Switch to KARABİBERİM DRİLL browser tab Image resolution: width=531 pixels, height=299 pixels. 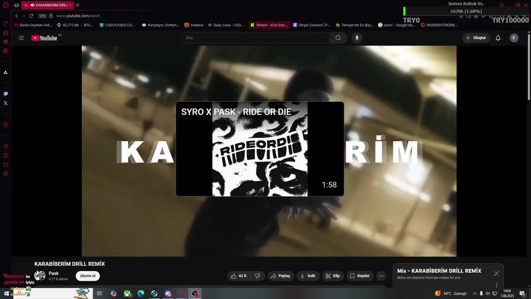(x=47, y=5)
